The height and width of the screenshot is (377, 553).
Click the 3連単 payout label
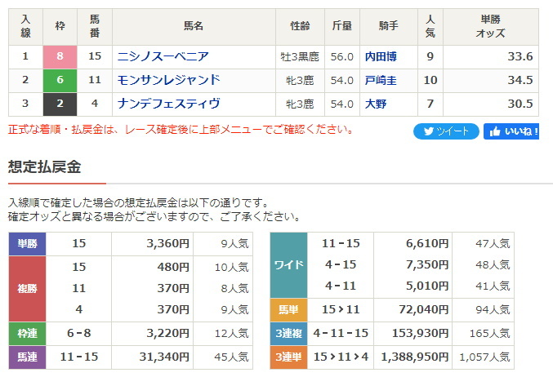point(288,357)
